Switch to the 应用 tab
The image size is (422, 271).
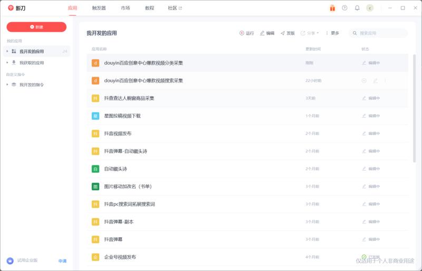pos(72,8)
